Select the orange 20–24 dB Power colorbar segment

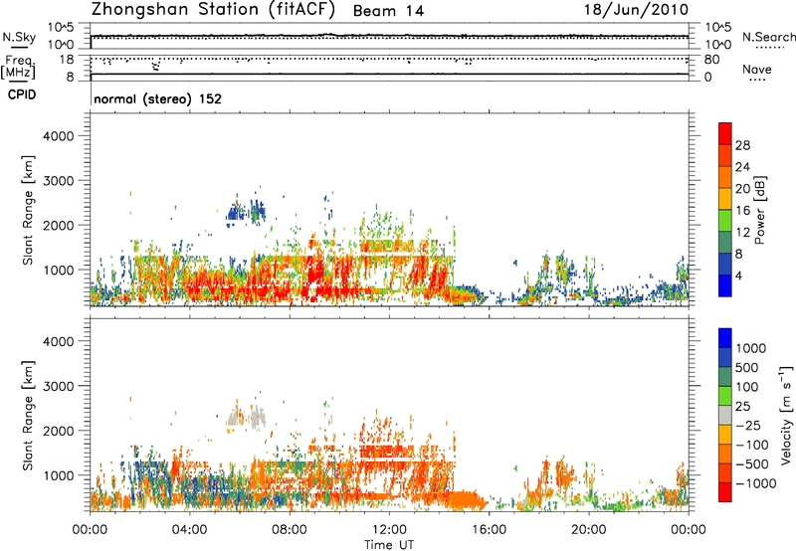click(725, 177)
